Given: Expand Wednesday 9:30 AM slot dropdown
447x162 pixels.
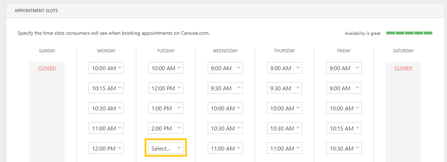Looking at the screenshot, I should [225, 88].
